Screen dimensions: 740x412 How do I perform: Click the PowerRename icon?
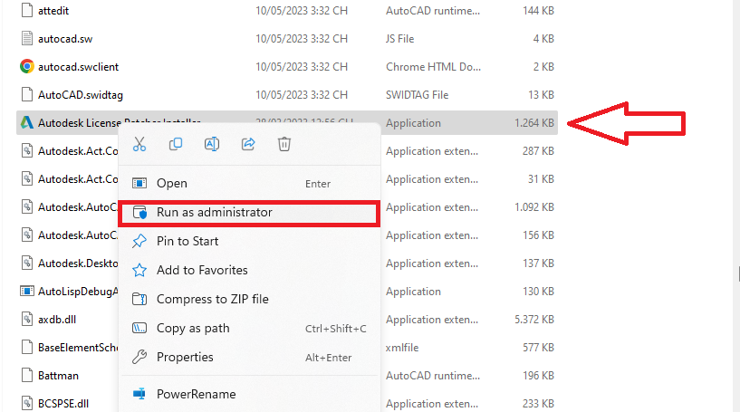(x=139, y=394)
